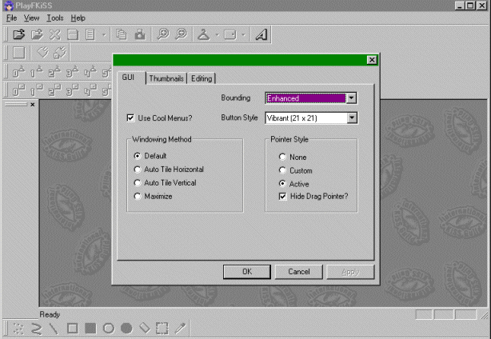This screenshot has width=491, height=339.
Task: Uncheck Hide Drag Pointer option
Action: tap(283, 197)
